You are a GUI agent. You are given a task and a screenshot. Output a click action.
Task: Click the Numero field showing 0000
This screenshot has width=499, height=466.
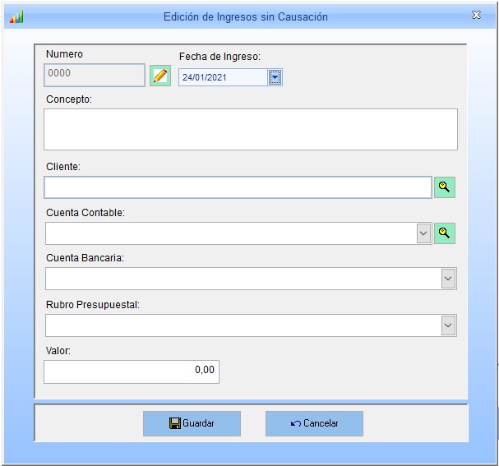point(94,76)
